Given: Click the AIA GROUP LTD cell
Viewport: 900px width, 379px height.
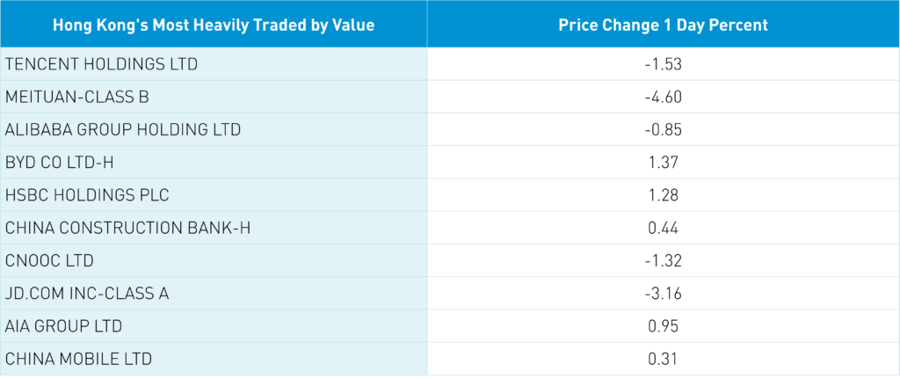Looking at the screenshot, I should 64,326.
